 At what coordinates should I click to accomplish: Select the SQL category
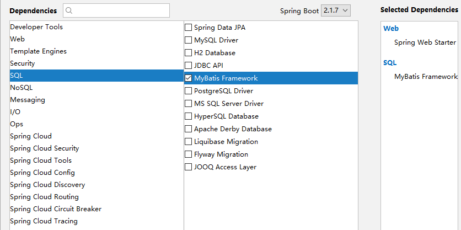[x=97, y=76]
